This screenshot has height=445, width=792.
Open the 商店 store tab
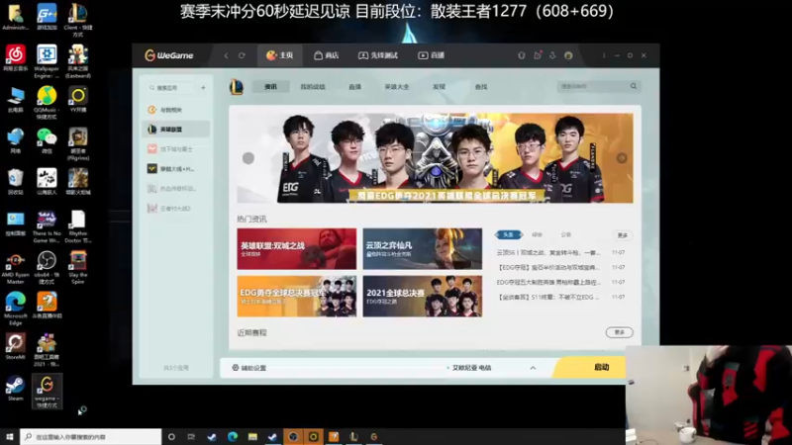point(327,55)
